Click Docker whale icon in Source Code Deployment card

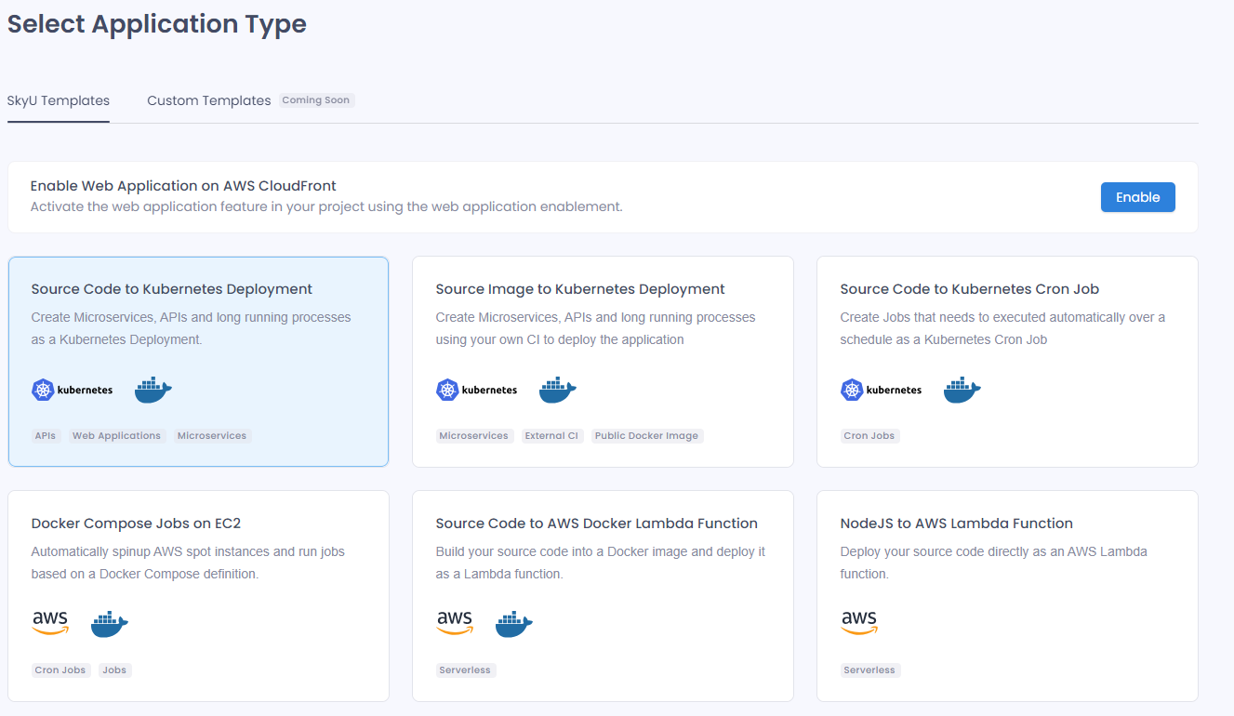click(153, 391)
